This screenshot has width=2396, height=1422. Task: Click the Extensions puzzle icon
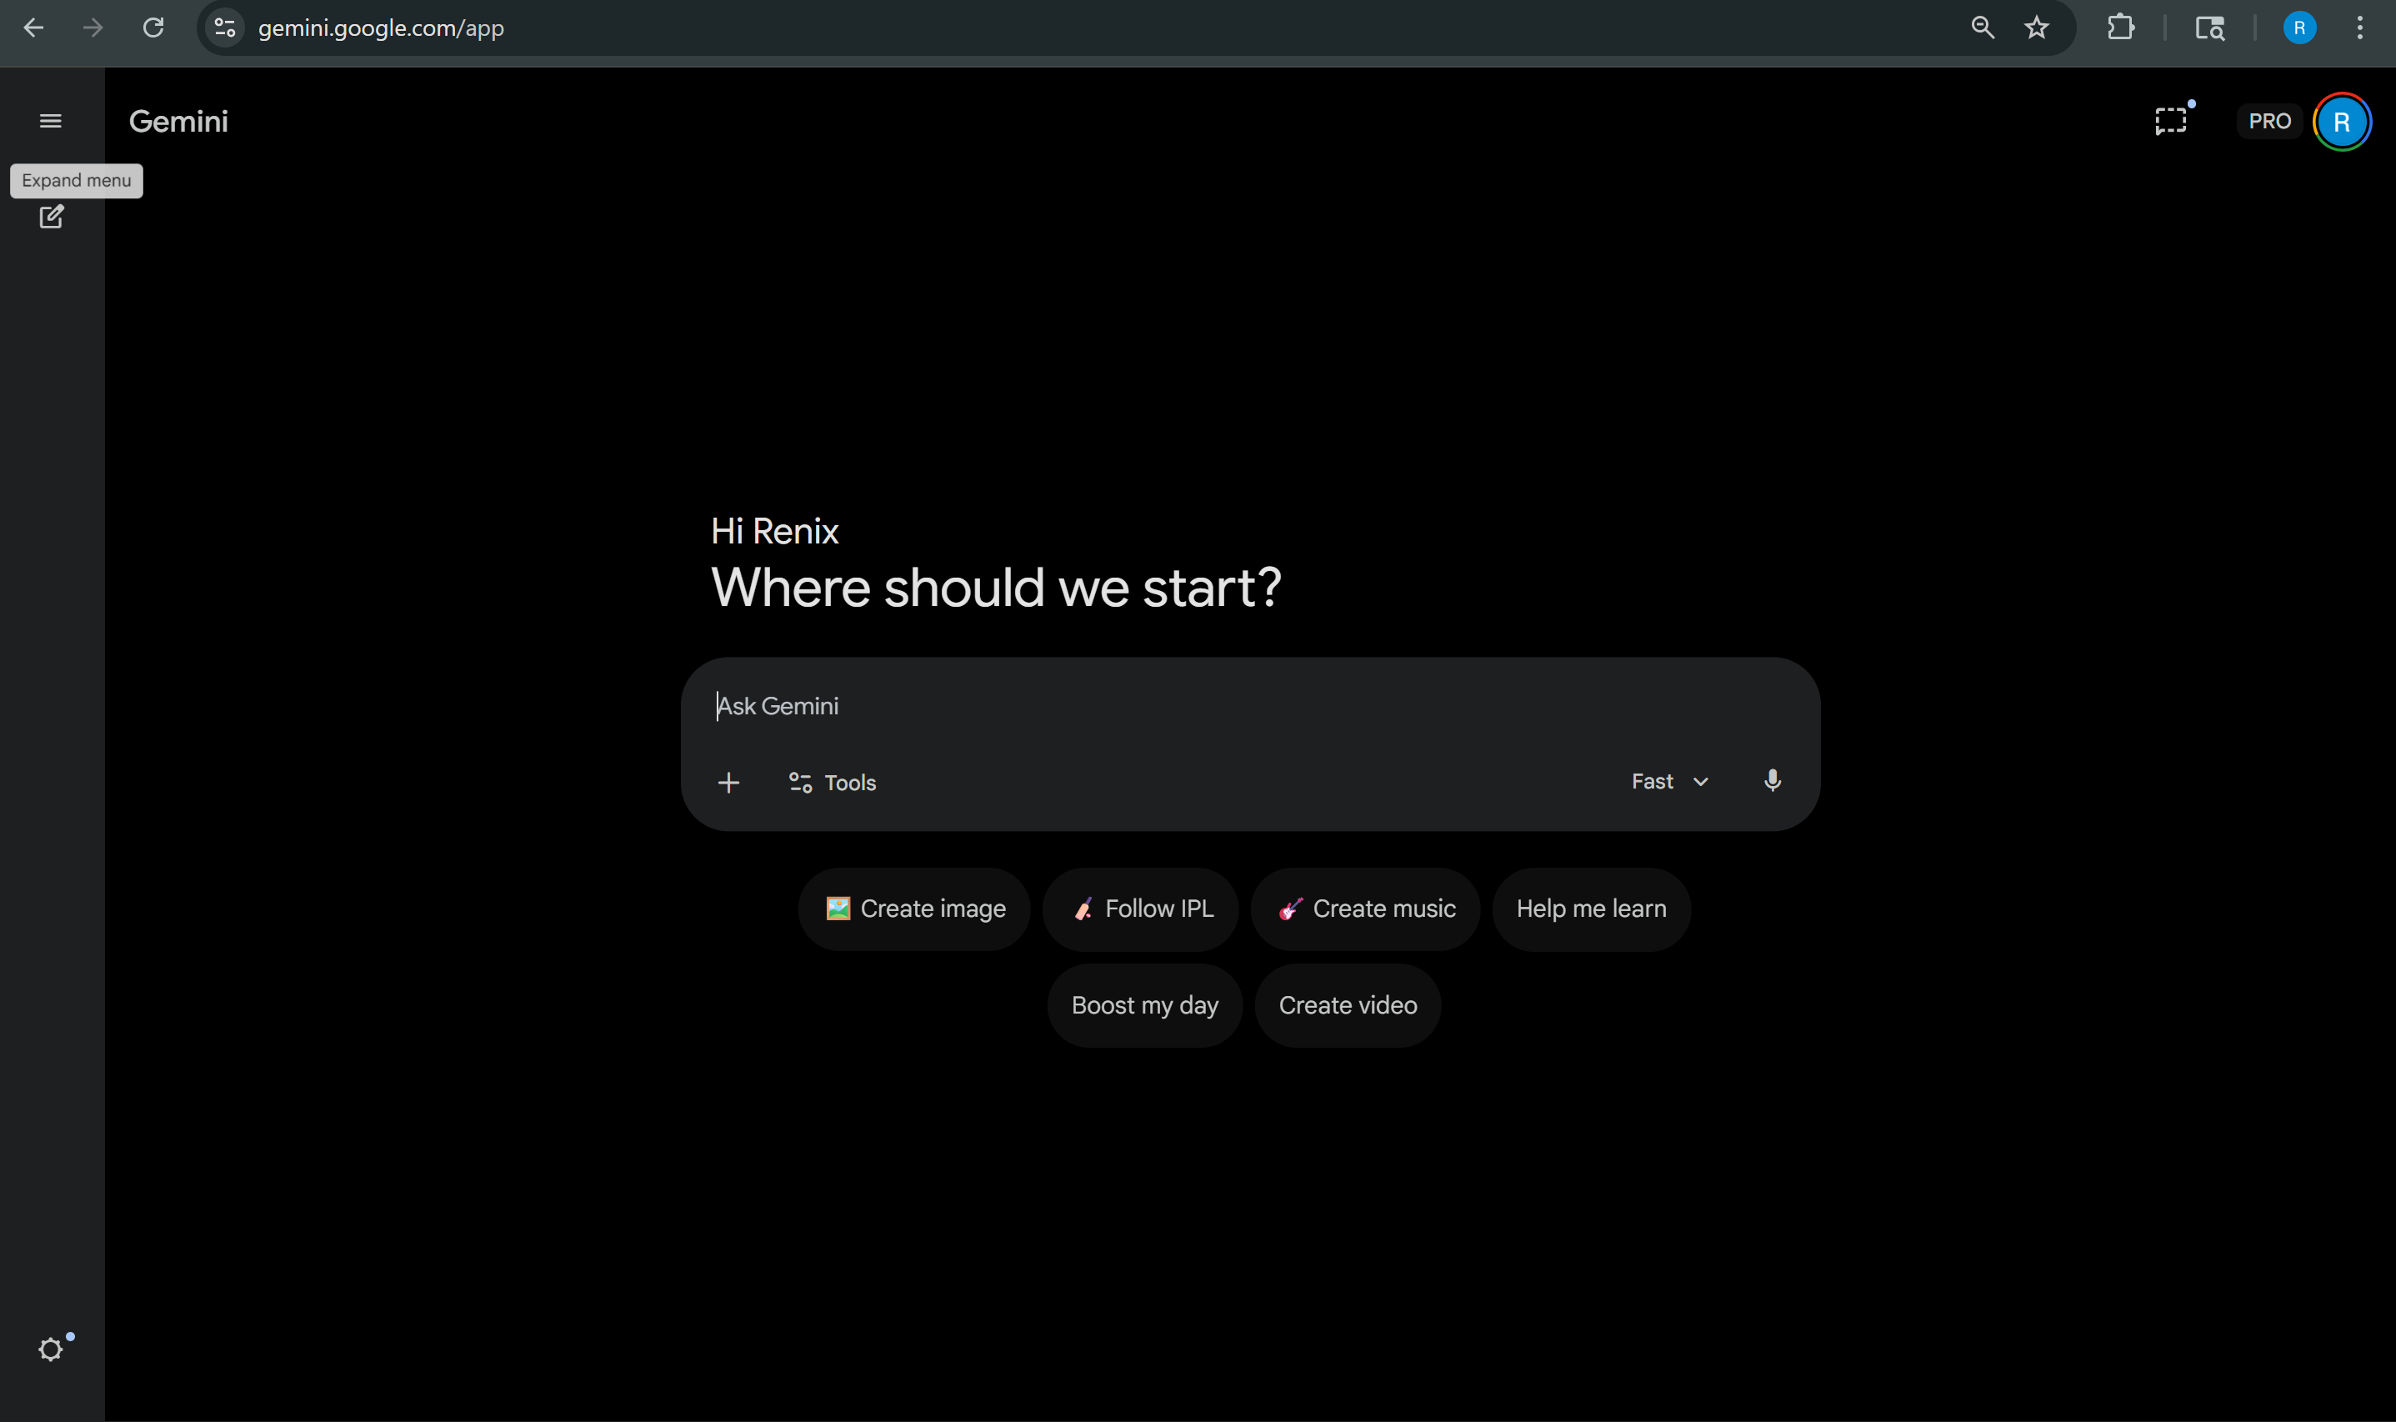[x=2119, y=28]
